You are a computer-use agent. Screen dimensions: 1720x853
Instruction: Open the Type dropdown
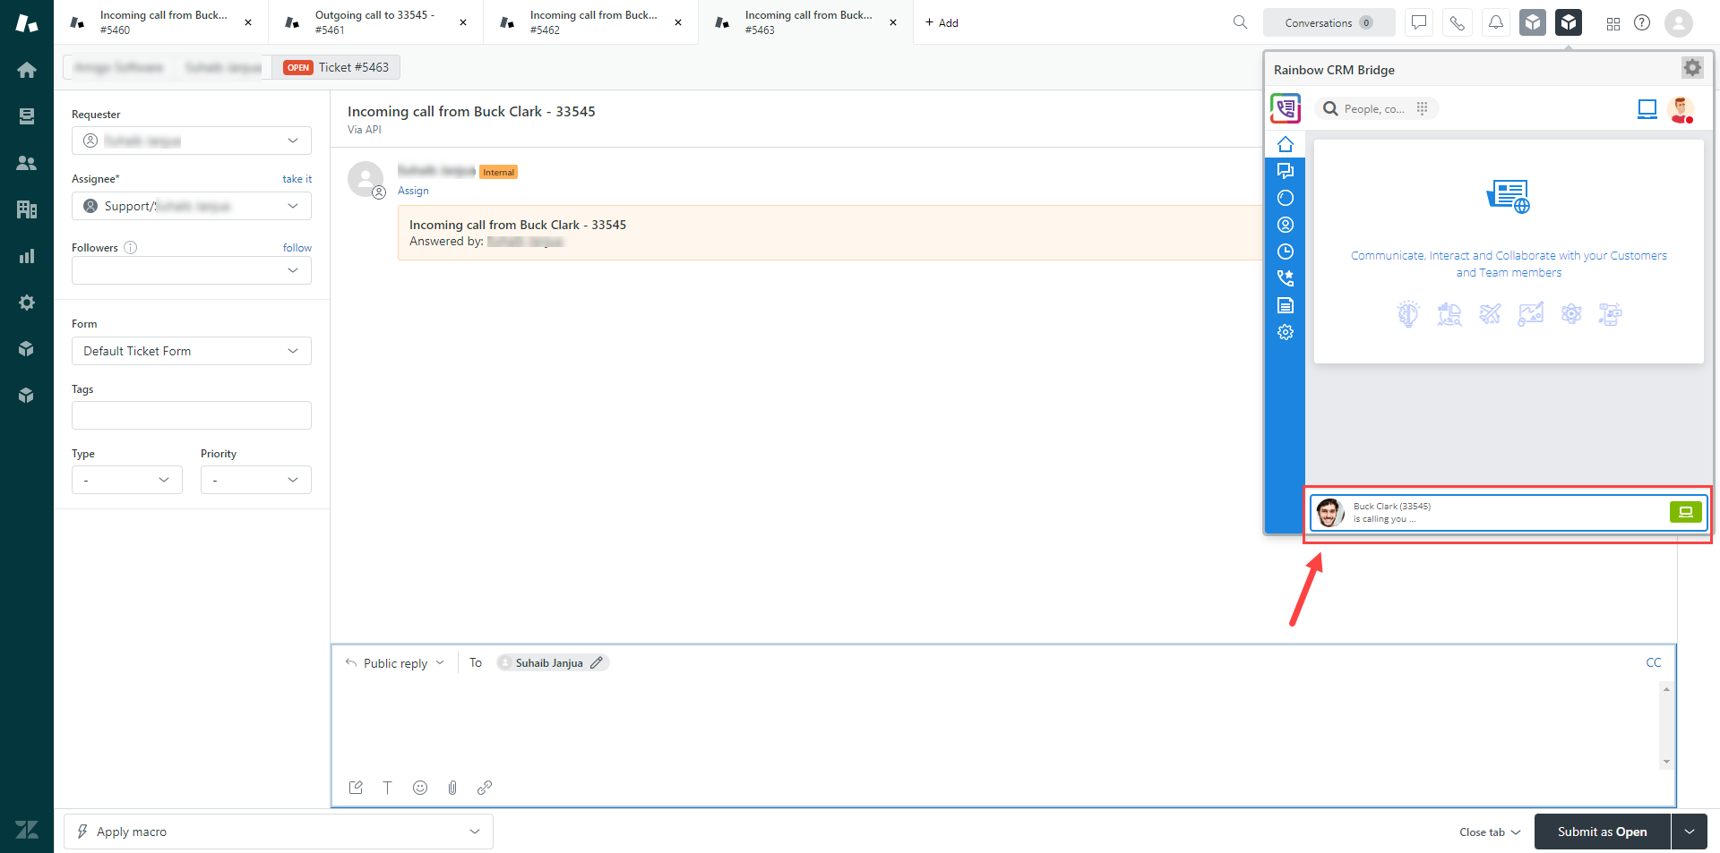[x=127, y=480]
